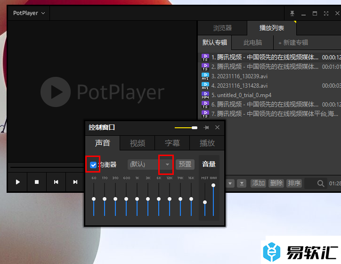Pin the PotPlayer window on top
This screenshot has width=341, height=264.
[292, 14]
